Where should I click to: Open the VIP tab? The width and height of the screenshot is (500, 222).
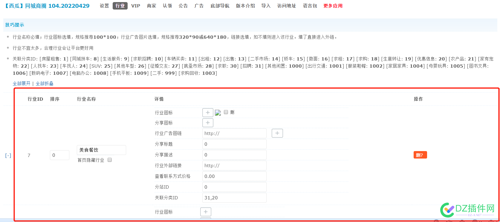click(x=136, y=6)
